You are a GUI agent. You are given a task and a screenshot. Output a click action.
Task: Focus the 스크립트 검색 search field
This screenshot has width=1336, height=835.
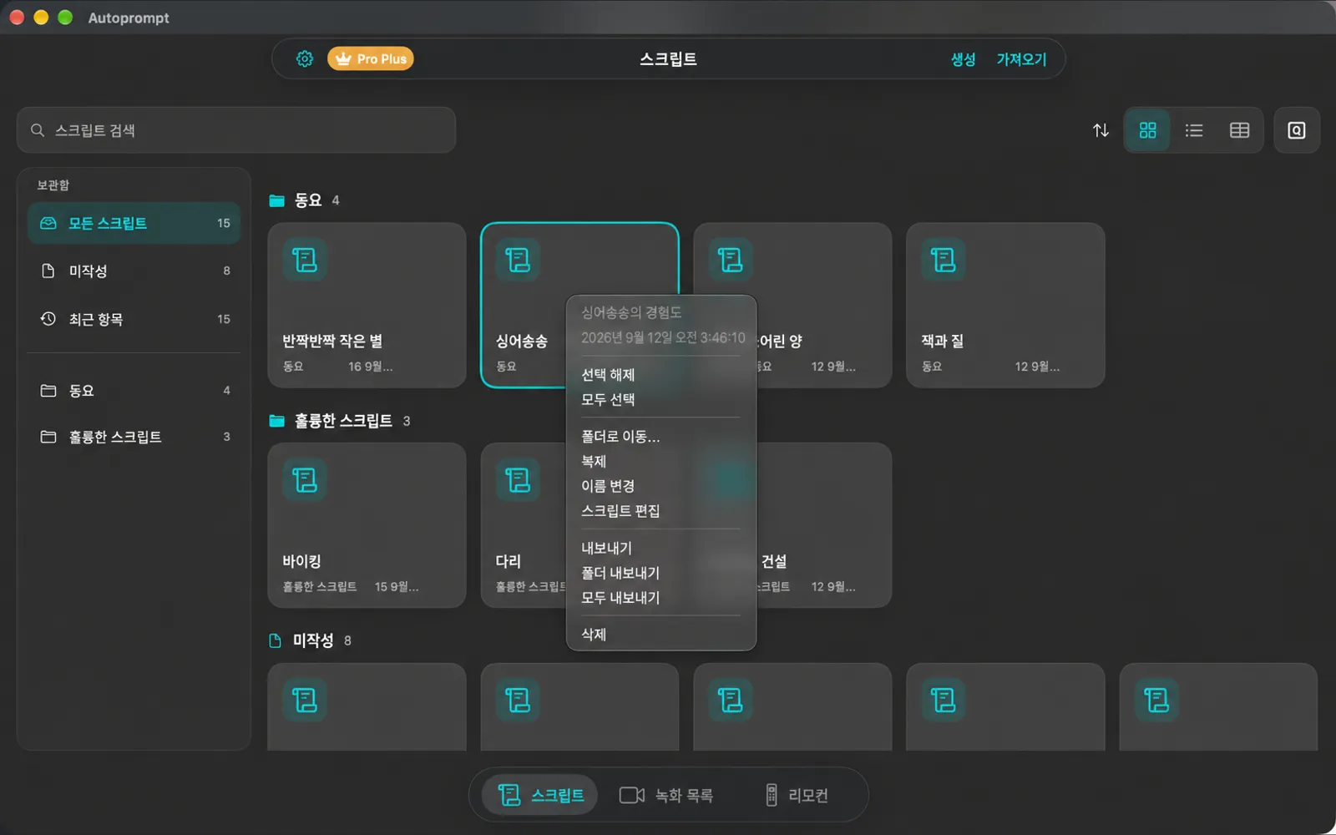click(x=236, y=130)
